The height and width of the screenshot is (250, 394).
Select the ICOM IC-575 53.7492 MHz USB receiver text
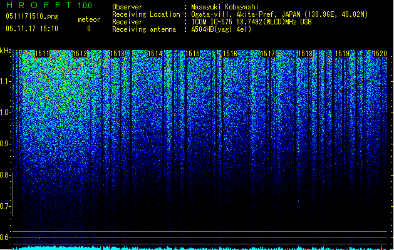coord(252,22)
